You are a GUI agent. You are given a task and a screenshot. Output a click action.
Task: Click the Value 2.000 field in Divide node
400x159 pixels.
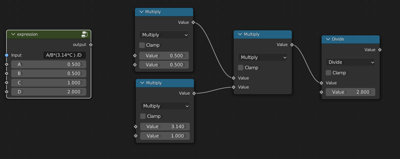[351, 92]
